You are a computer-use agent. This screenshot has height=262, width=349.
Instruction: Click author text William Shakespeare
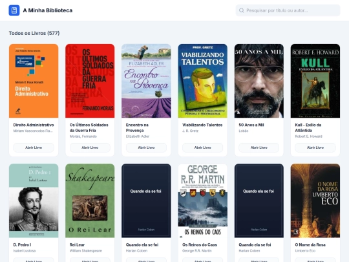coord(86,250)
